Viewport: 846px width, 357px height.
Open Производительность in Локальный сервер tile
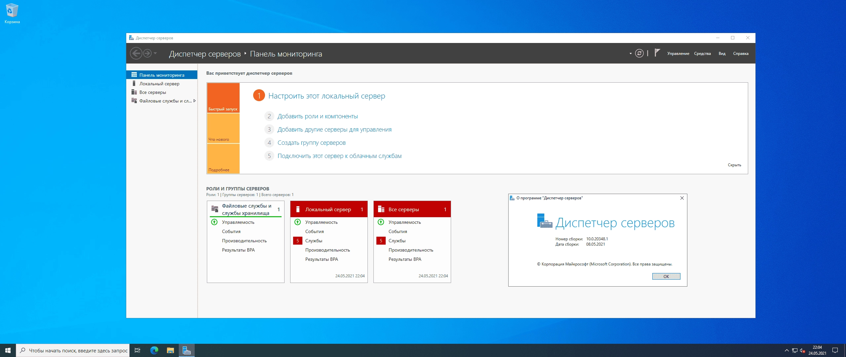[327, 250]
